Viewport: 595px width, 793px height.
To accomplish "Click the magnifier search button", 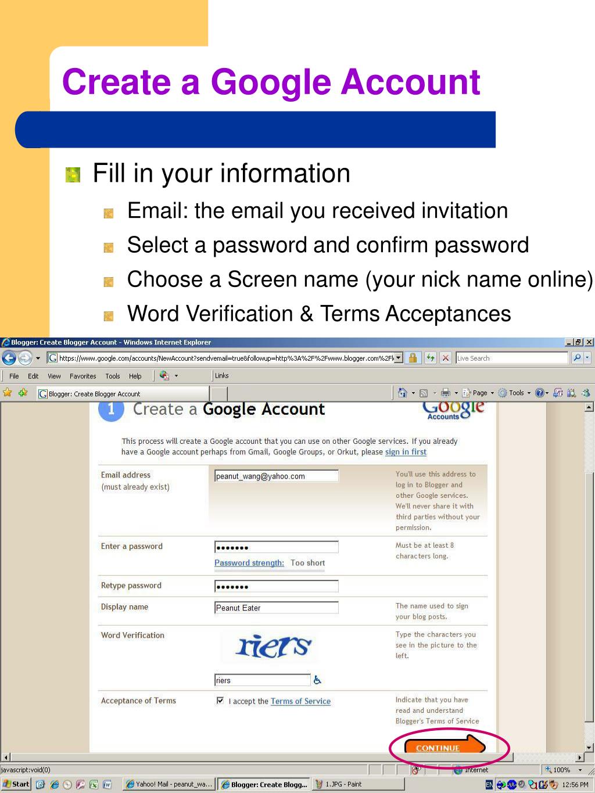I will pyautogui.click(x=576, y=358).
